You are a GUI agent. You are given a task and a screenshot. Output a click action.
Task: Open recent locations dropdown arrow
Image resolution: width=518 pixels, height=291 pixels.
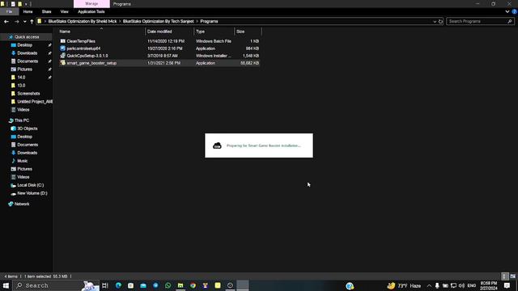[x=25, y=22]
